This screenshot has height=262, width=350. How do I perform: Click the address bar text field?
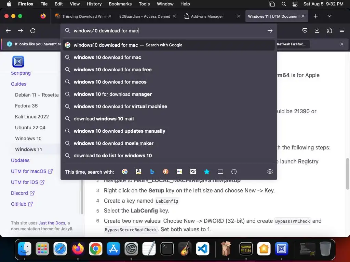click(169, 30)
